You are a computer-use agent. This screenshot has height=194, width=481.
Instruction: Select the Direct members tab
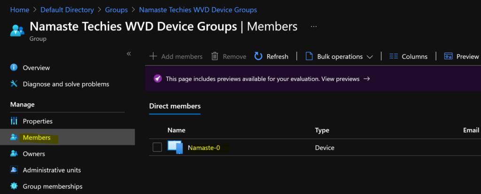(175, 106)
